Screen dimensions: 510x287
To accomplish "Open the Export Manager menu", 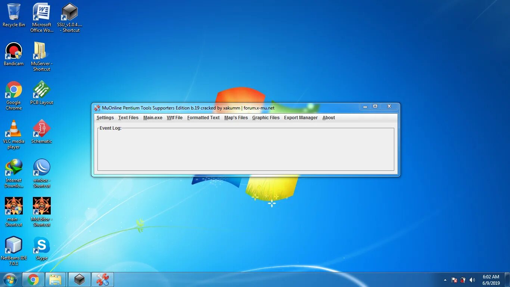I will click(x=301, y=118).
